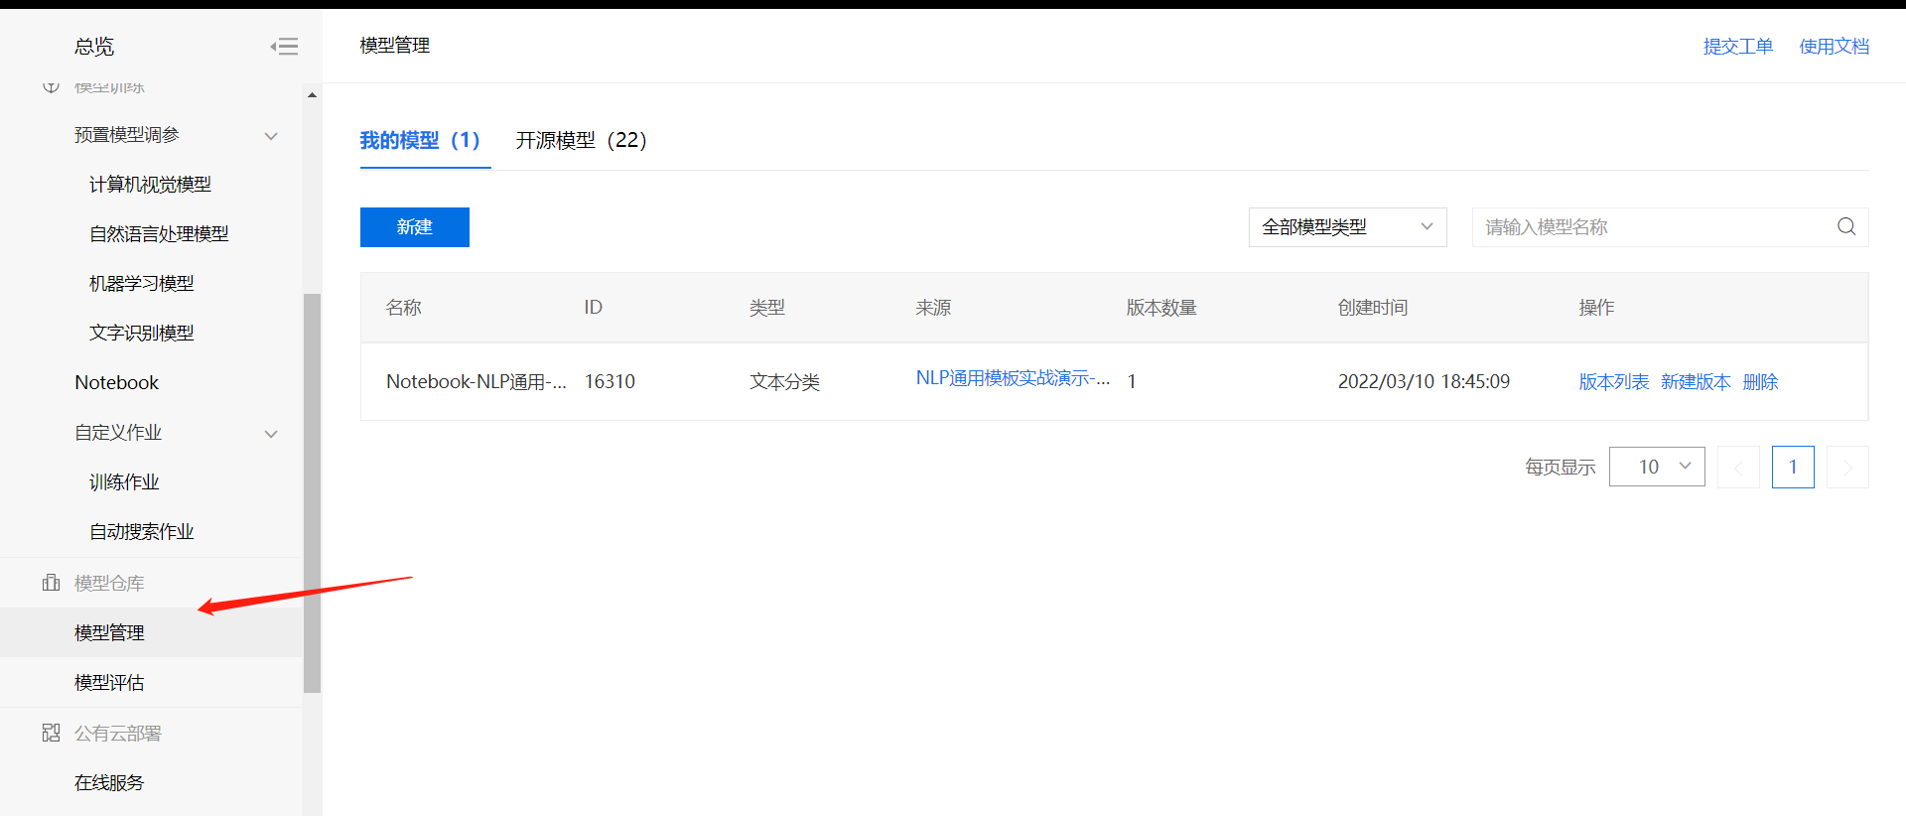1906x816 pixels.
Task: Click the creation time 2022/03/10 18:45:09
Action: tap(1424, 382)
